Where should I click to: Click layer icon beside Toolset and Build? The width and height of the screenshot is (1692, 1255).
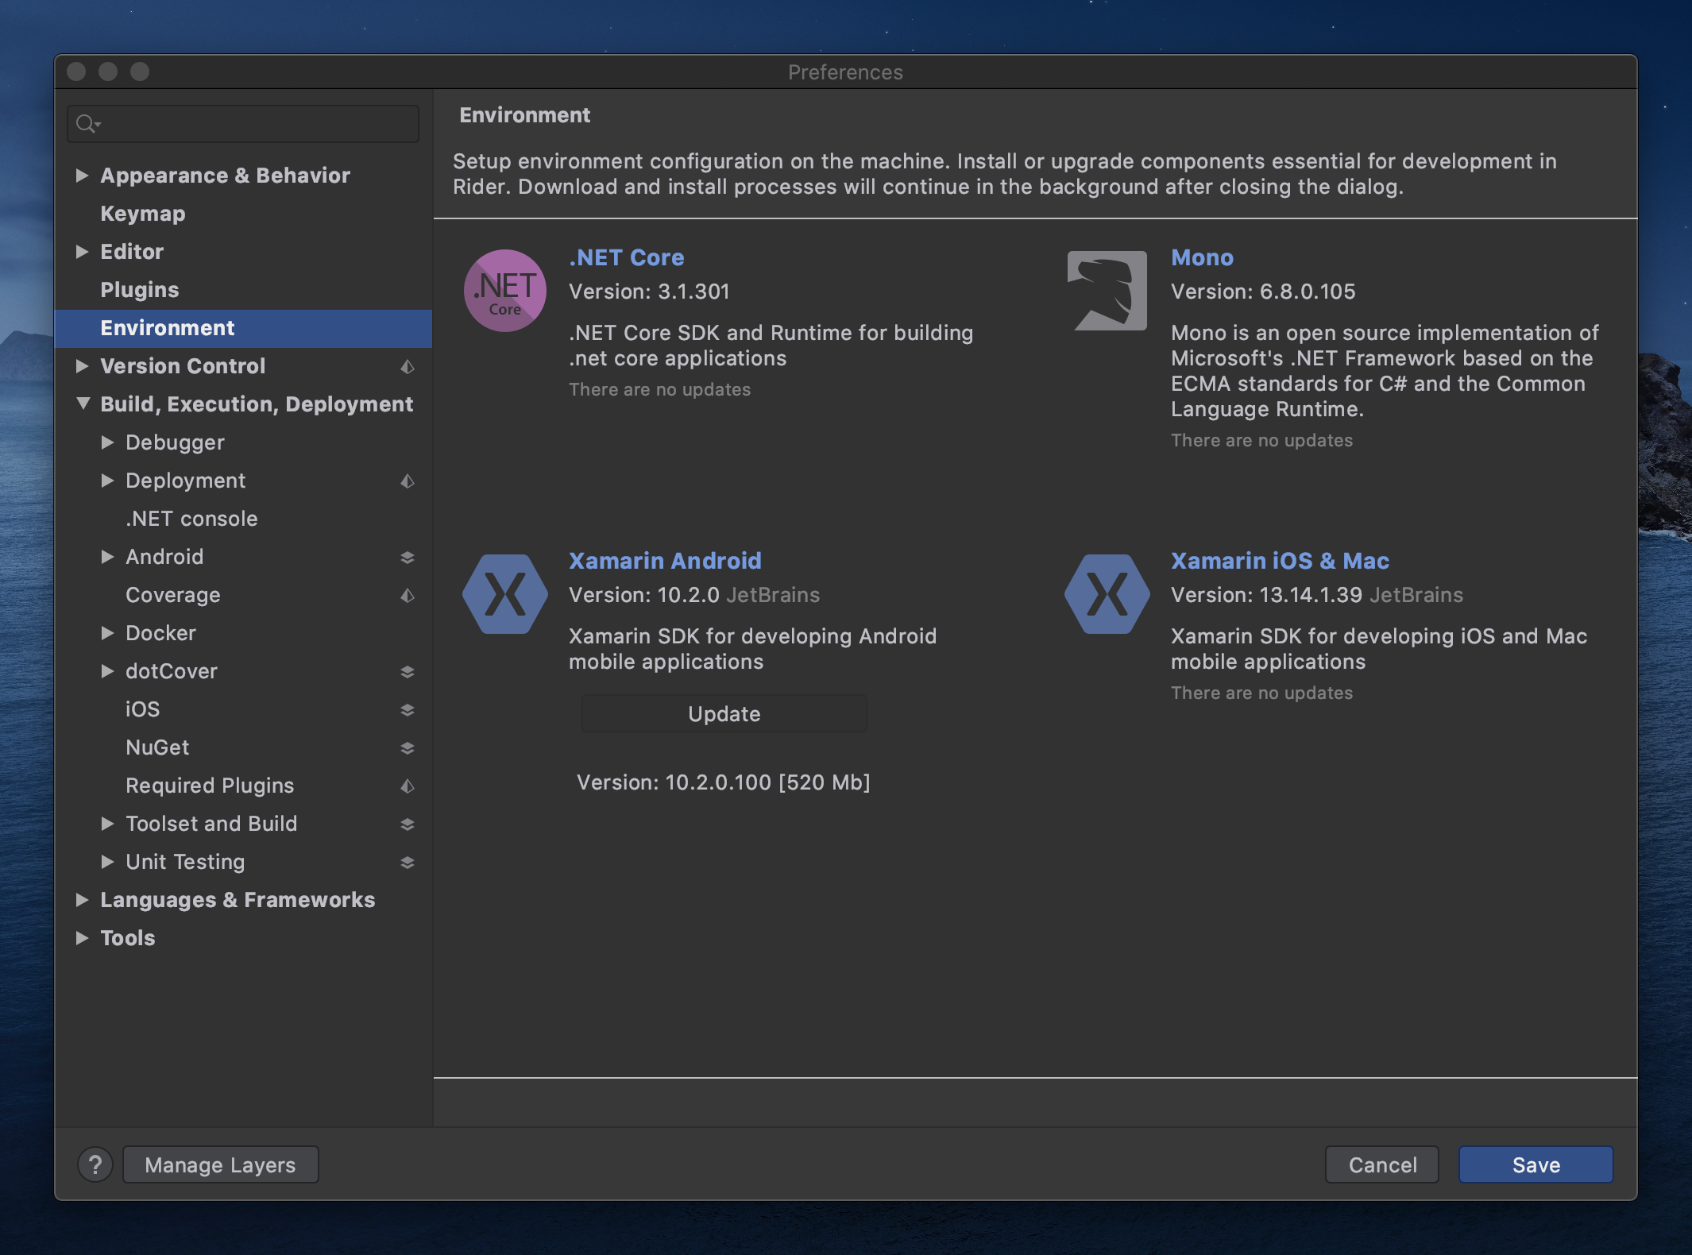pyautogui.click(x=408, y=824)
